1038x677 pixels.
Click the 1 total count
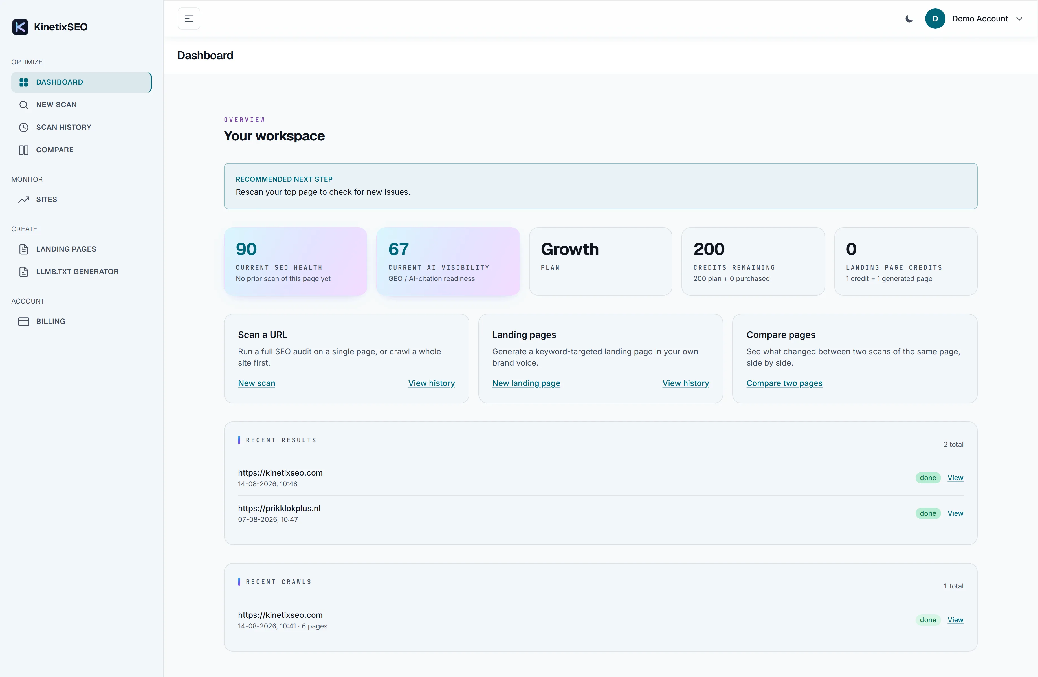coord(953,586)
